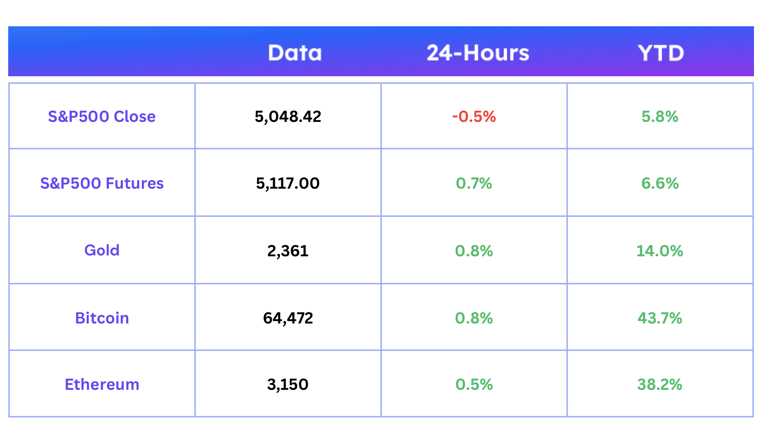The width and height of the screenshot is (760, 423).
Task: Click the 43.7% Bitcoin YTD value
Action: [660, 318]
